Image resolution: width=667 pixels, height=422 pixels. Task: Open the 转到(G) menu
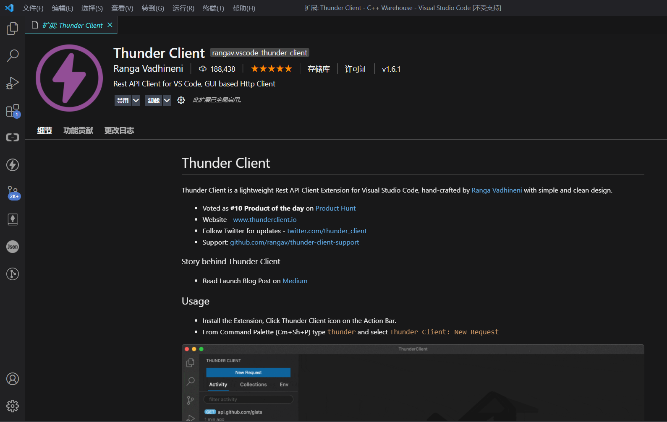(x=153, y=8)
